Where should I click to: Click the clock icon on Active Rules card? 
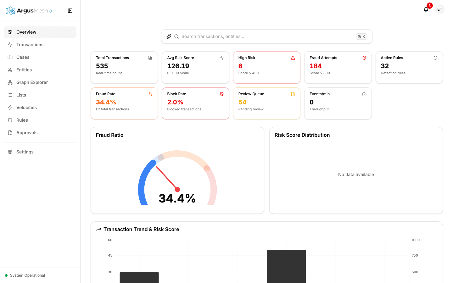[435, 58]
